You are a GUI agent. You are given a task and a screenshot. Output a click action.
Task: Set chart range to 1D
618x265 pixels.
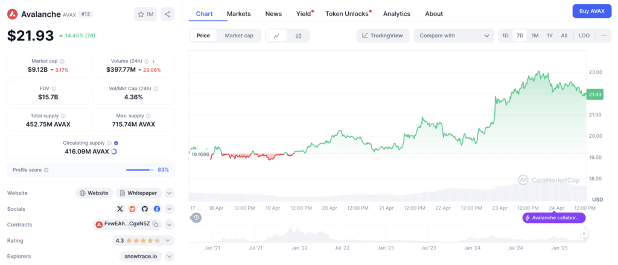coord(505,36)
